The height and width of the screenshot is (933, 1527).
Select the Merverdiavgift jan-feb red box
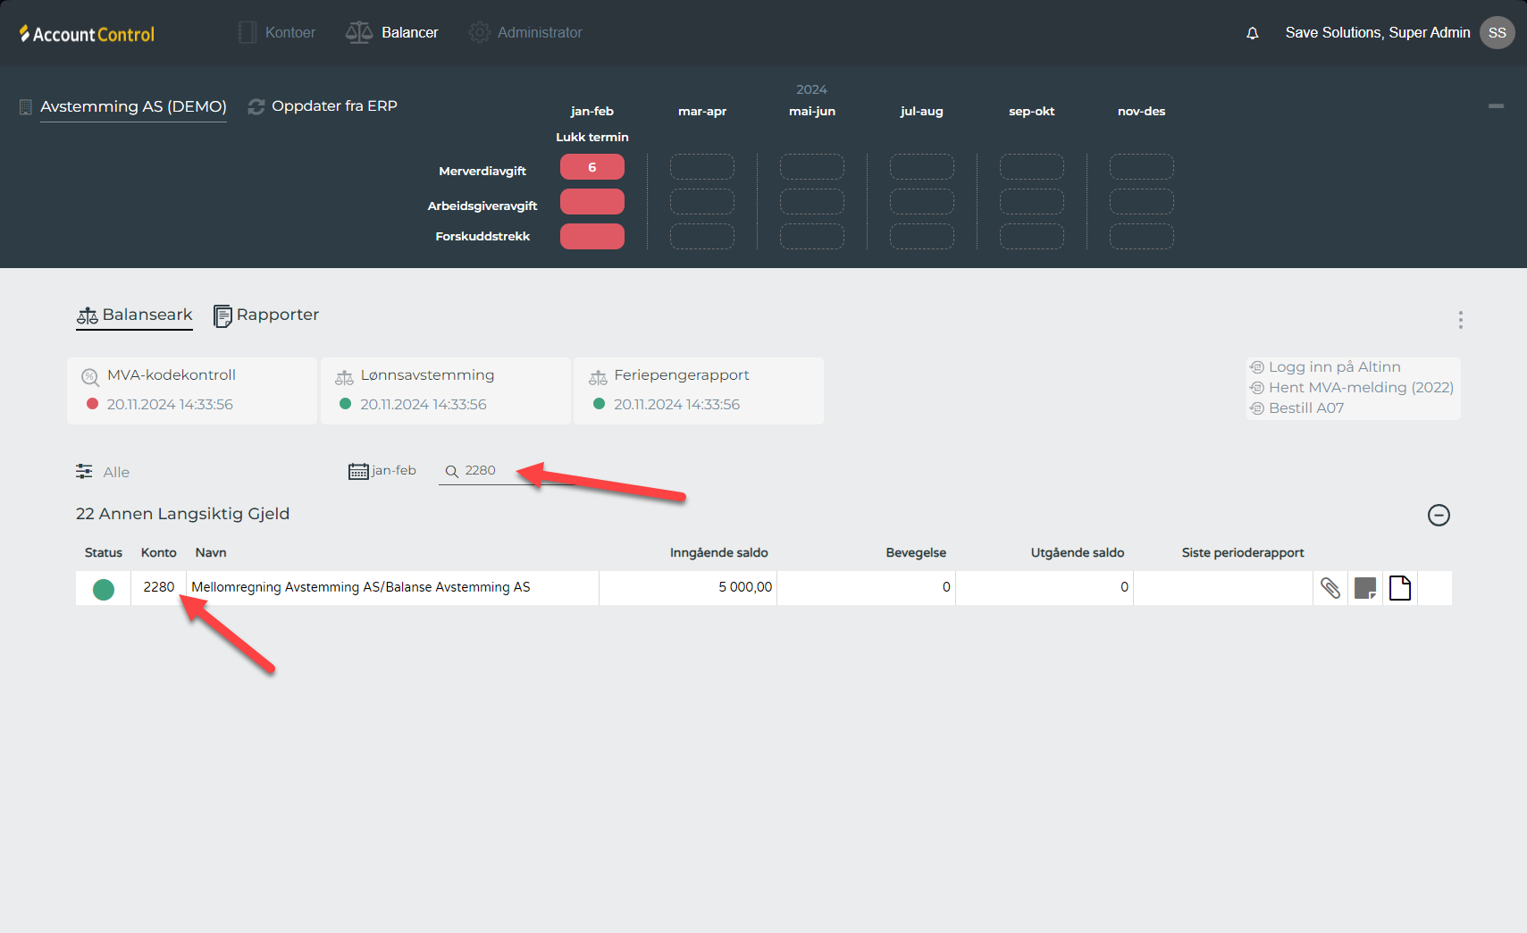pyautogui.click(x=592, y=167)
